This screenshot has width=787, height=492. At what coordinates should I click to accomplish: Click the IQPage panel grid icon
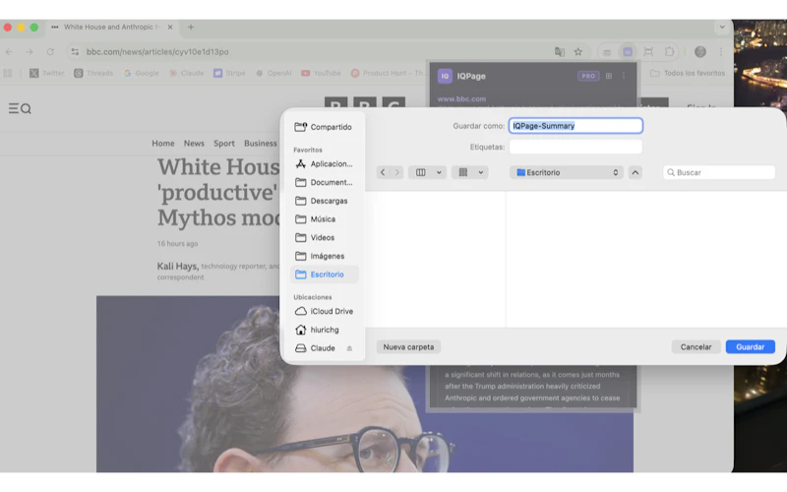[x=609, y=77]
